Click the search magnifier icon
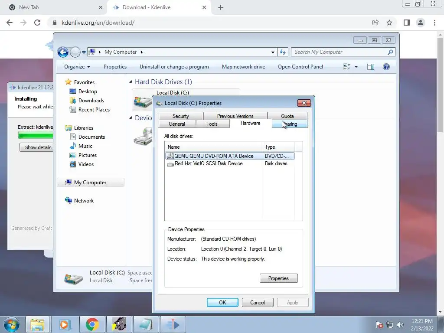The image size is (444, 333). coord(390,52)
